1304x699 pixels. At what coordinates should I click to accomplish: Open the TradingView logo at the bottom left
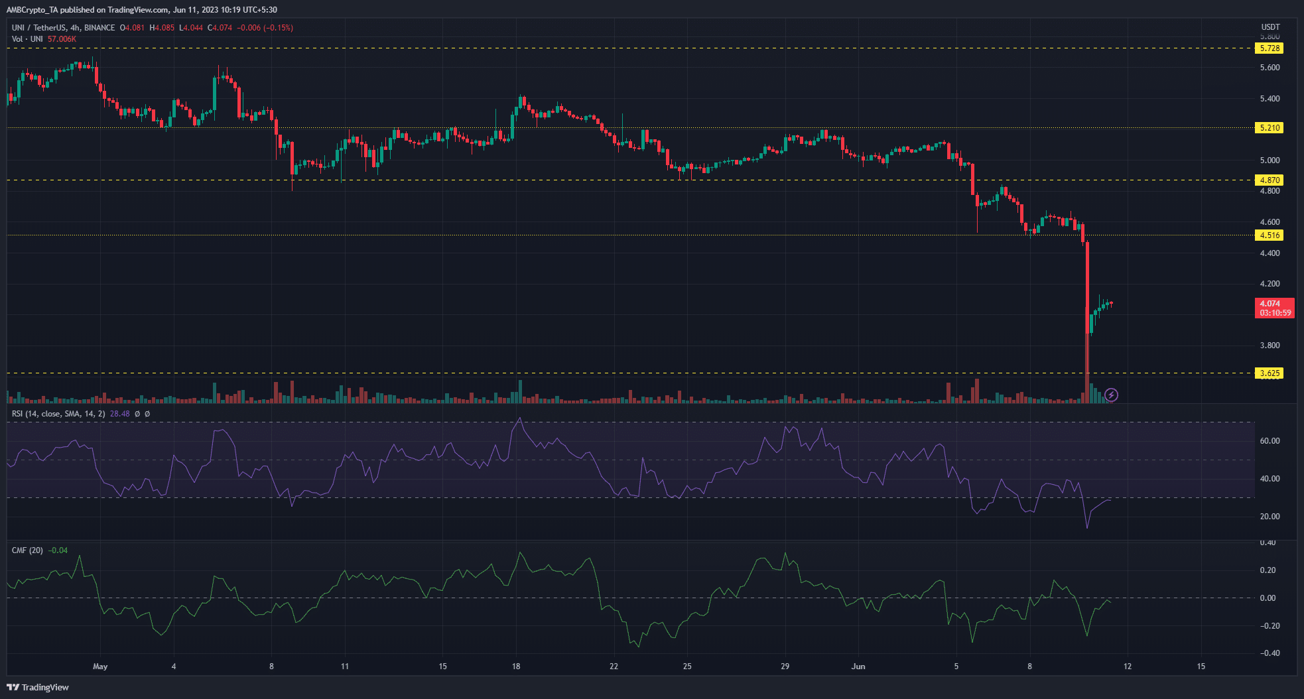click(38, 687)
